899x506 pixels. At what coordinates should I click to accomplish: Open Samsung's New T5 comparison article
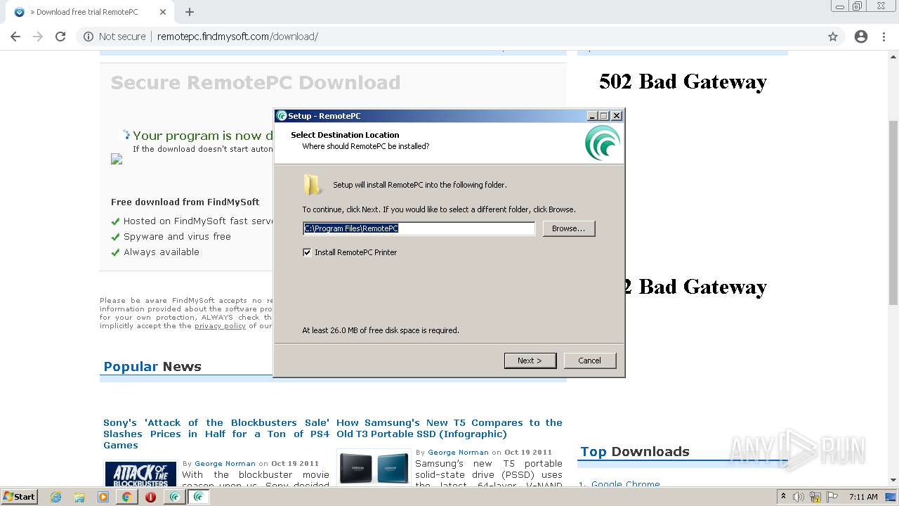point(449,428)
